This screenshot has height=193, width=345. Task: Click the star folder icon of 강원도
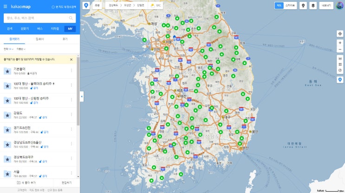click(7, 115)
